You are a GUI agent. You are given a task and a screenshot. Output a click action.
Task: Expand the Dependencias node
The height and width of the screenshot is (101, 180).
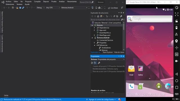[94, 28]
